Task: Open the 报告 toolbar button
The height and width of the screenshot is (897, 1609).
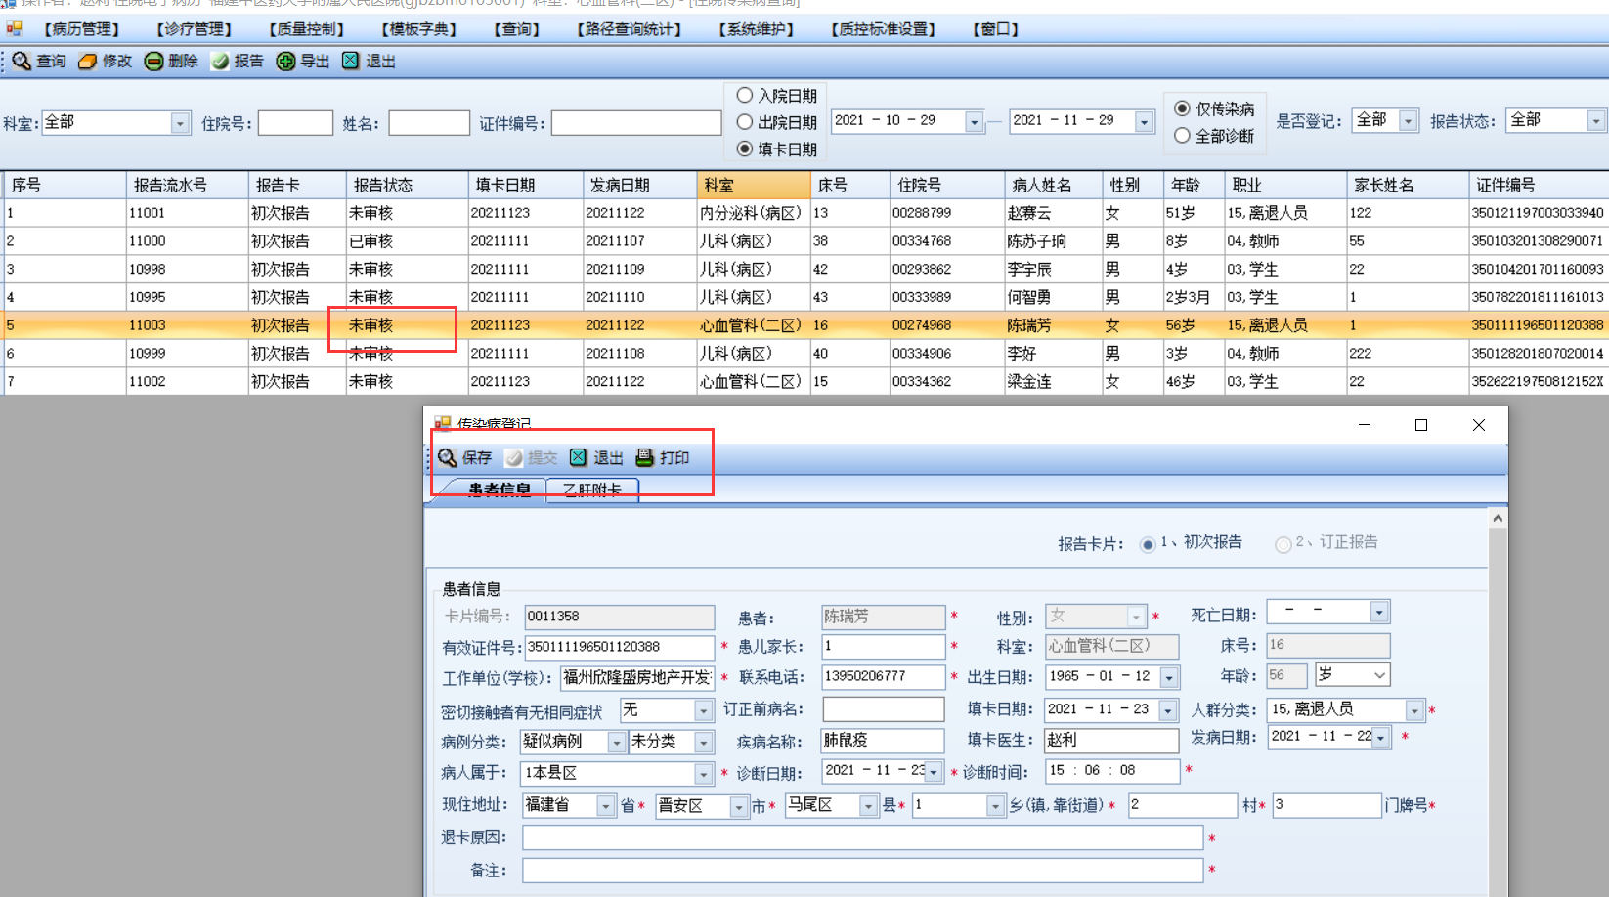Action: (238, 62)
